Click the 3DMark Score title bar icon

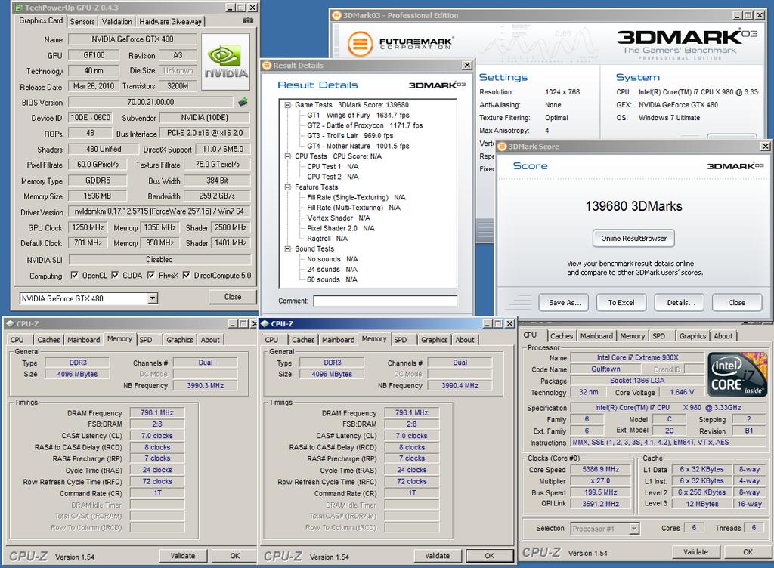pyautogui.click(x=502, y=147)
